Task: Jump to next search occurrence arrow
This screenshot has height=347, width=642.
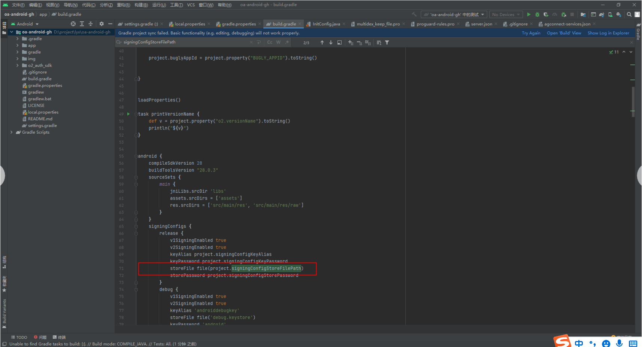Action: [331, 43]
